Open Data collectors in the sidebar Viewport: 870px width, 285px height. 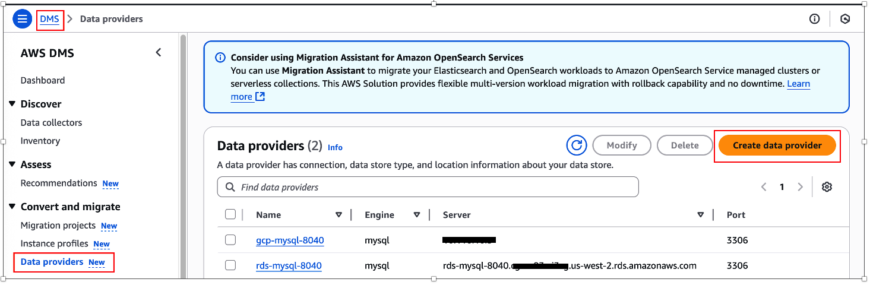(x=51, y=122)
